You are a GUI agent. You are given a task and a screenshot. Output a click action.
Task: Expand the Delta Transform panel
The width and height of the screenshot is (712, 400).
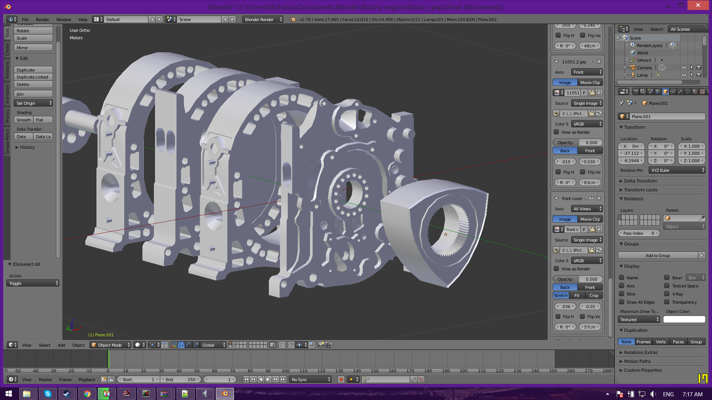pos(640,181)
